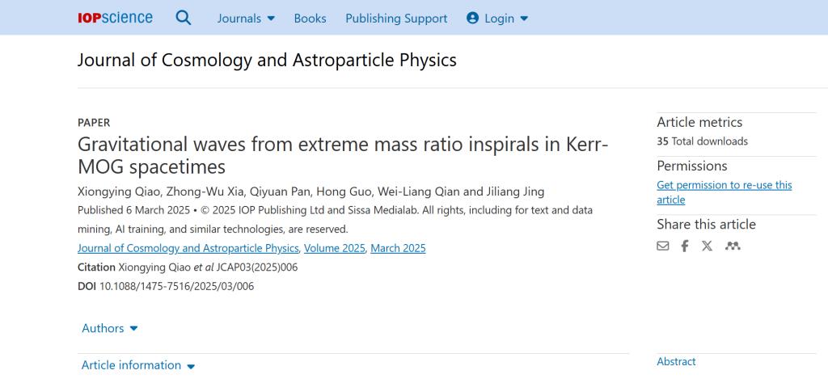Click the IOPscience logo
This screenshot has height=383, width=828.
115,18
